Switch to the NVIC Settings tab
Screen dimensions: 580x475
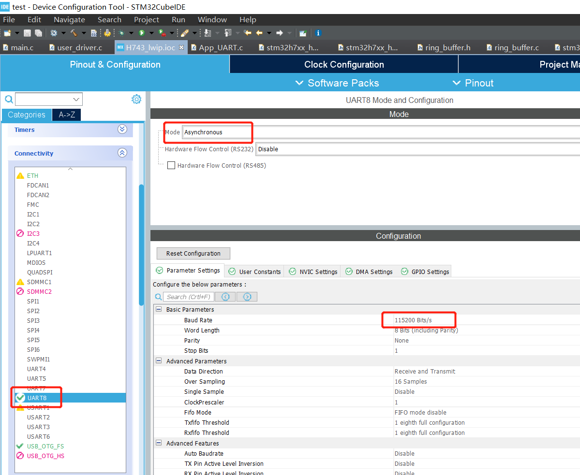[x=313, y=272]
